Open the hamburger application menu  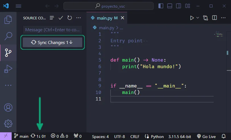[18, 6]
